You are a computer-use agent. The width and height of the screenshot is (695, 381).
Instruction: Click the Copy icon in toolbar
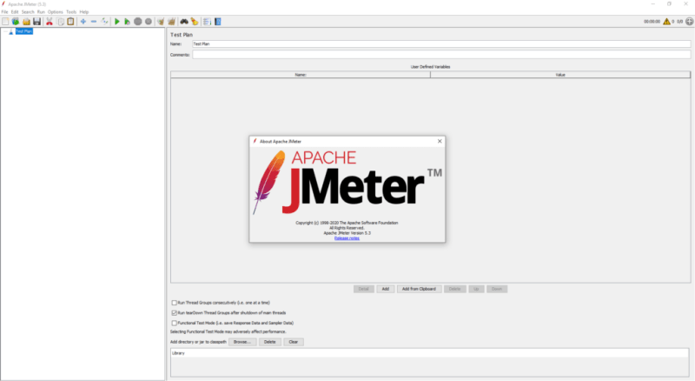(x=60, y=22)
